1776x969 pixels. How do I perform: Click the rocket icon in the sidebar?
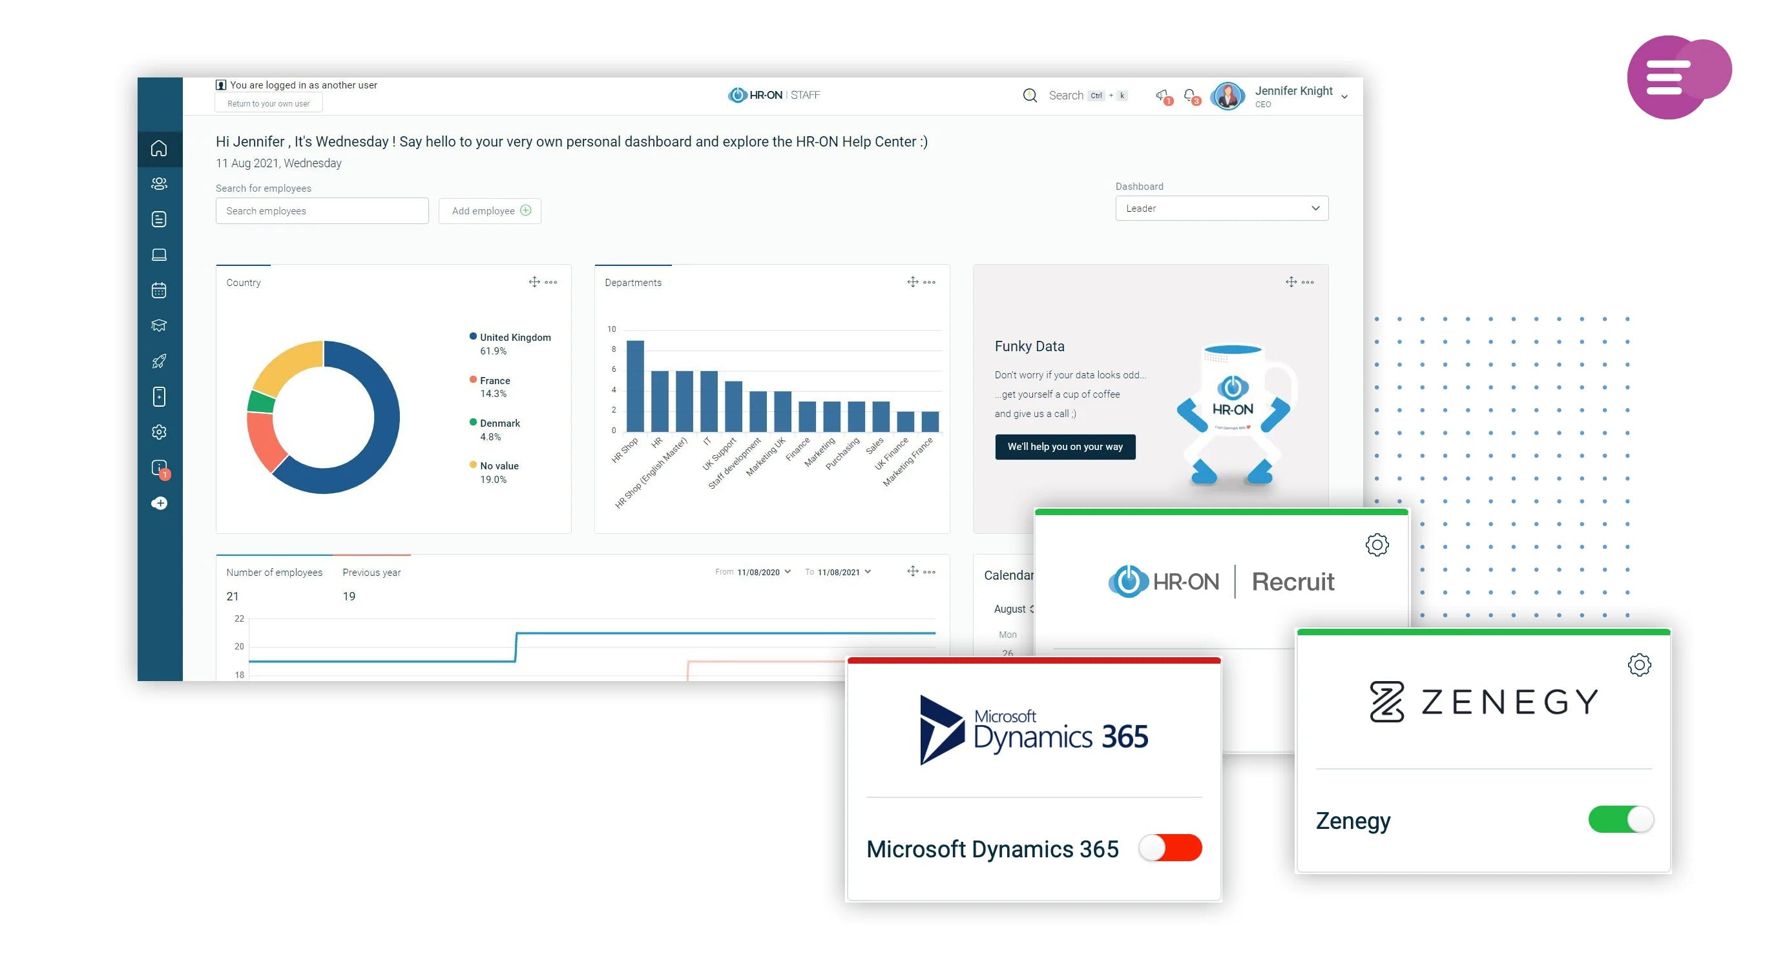coord(158,361)
